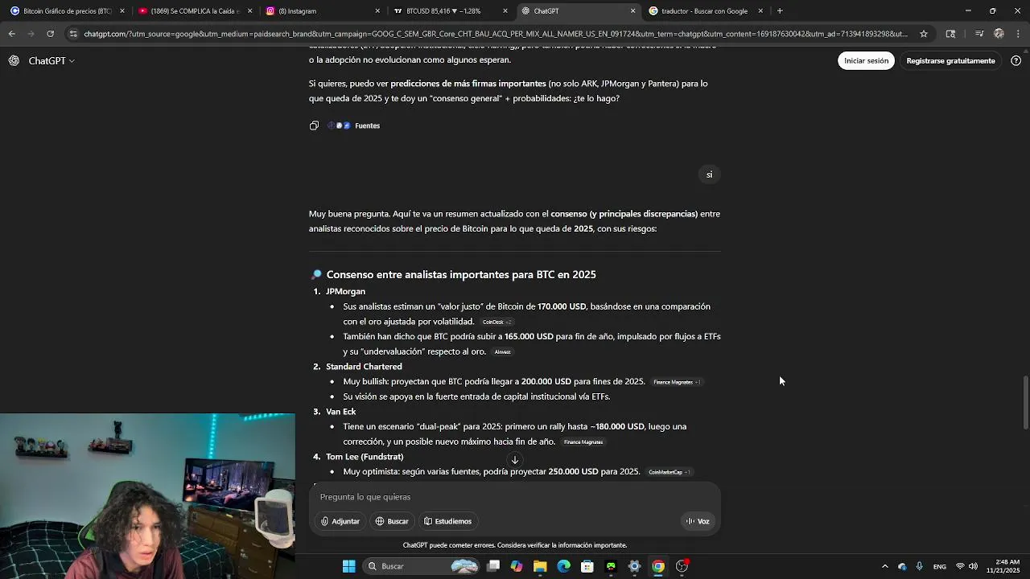The width and height of the screenshot is (1030, 579).
Task: Open Settings gear on the taskbar
Action: 634,566
